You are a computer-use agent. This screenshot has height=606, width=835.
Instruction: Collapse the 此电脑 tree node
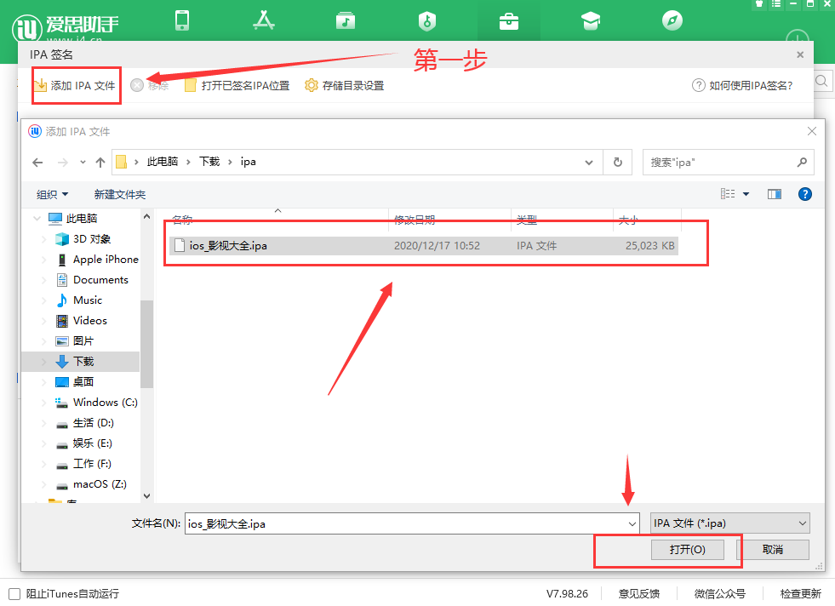point(37,219)
